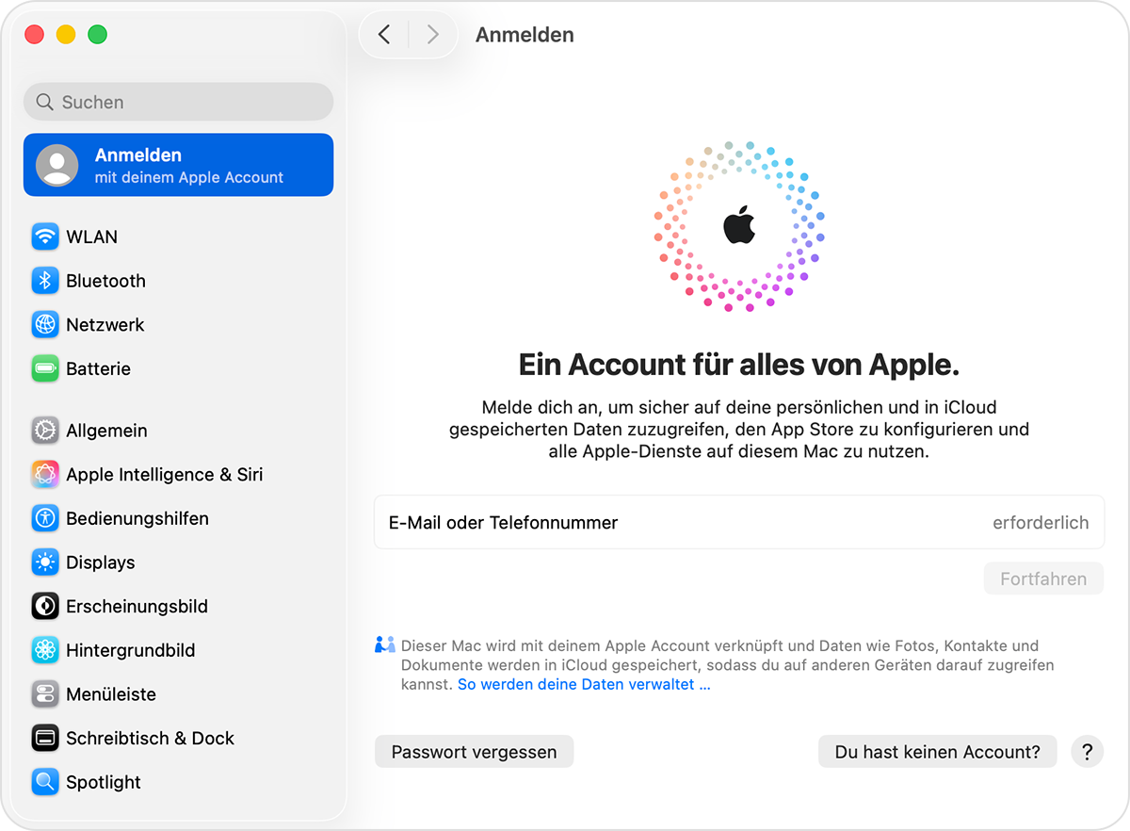The image size is (1130, 831).
Task: Select Apple Intelligence & Siri icon
Action: (x=45, y=474)
